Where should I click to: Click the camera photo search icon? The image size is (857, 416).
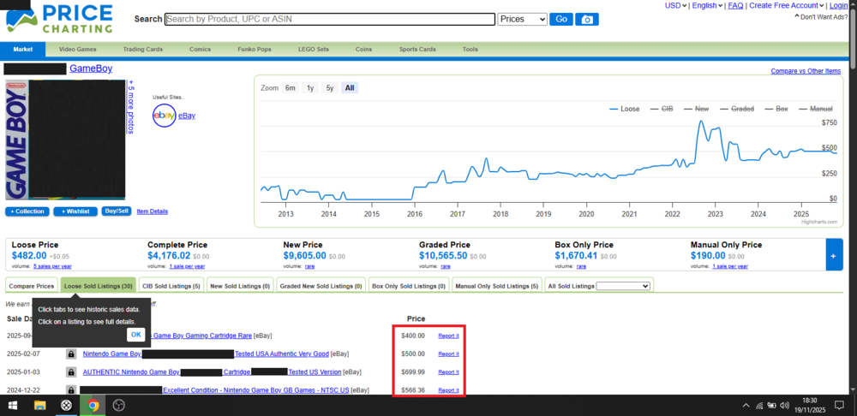[587, 19]
